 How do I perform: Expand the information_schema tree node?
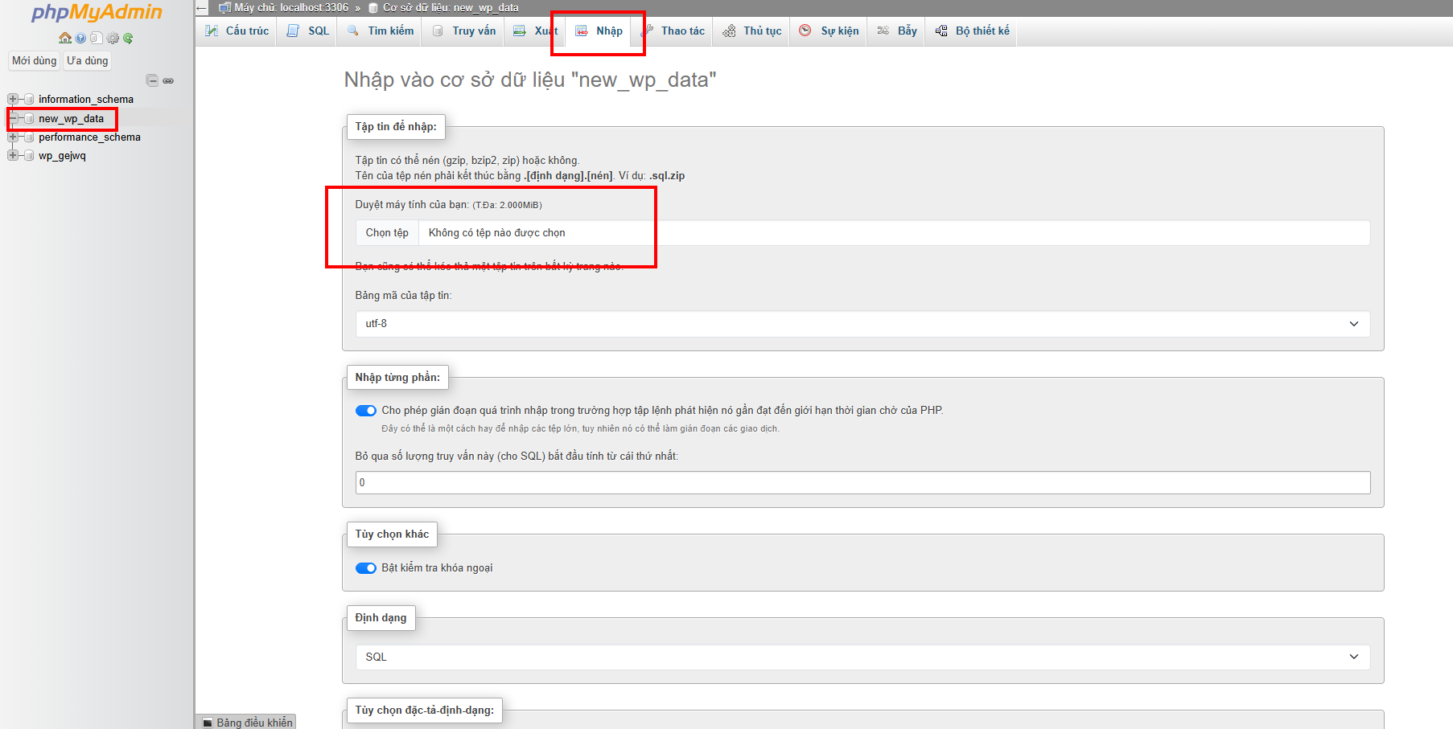coord(13,99)
